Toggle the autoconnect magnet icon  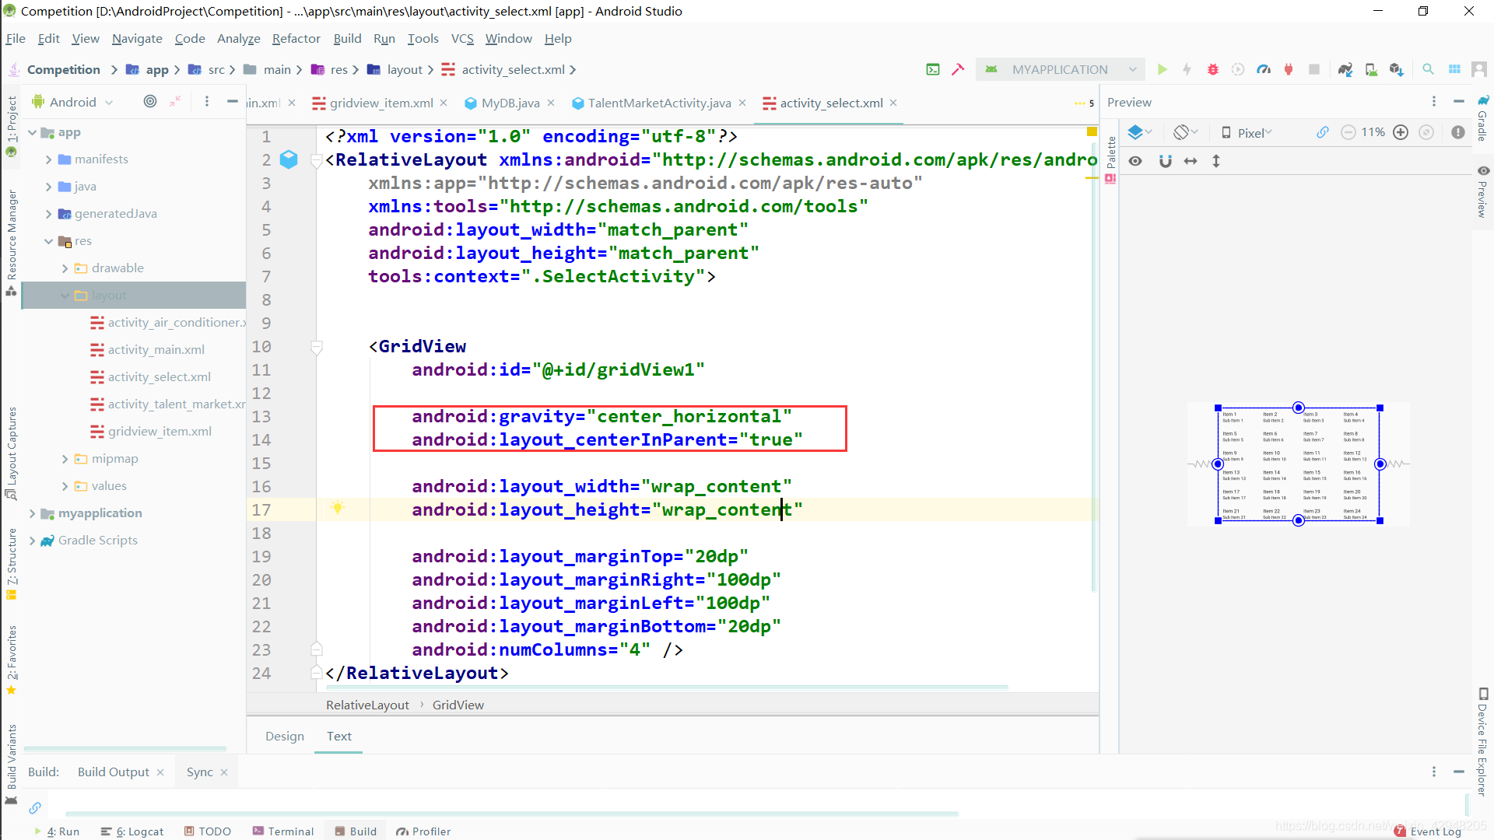1165,161
